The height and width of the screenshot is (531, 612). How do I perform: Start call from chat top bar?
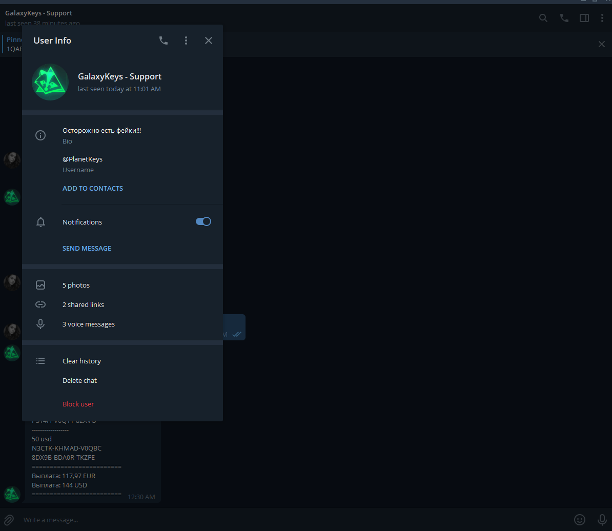click(x=564, y=18)
